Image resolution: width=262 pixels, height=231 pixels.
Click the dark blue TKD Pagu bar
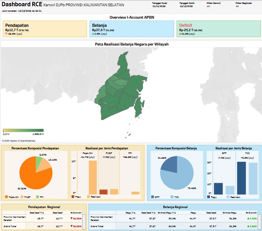(x=241, y=178)
